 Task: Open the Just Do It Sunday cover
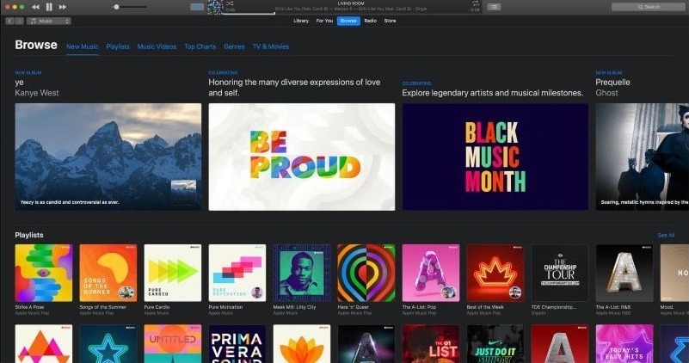495,344
